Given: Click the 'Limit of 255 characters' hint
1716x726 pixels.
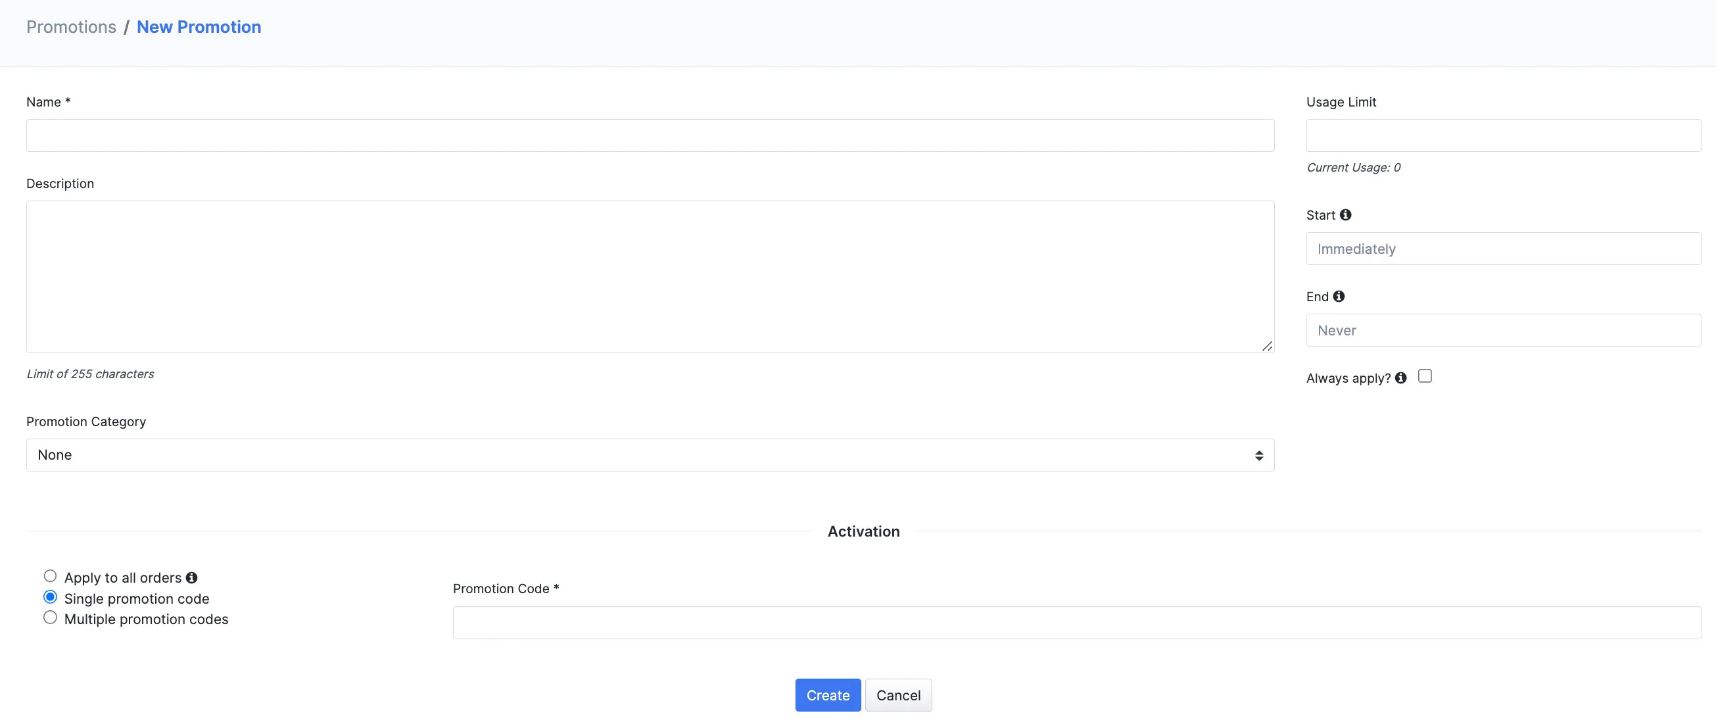Looking at the screenshot, I should (90, 374).
